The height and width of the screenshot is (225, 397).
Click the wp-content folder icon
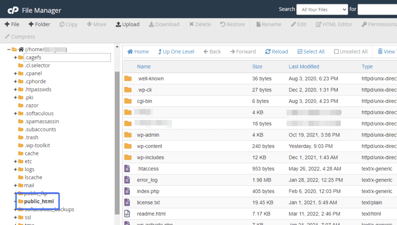[128, 146]
